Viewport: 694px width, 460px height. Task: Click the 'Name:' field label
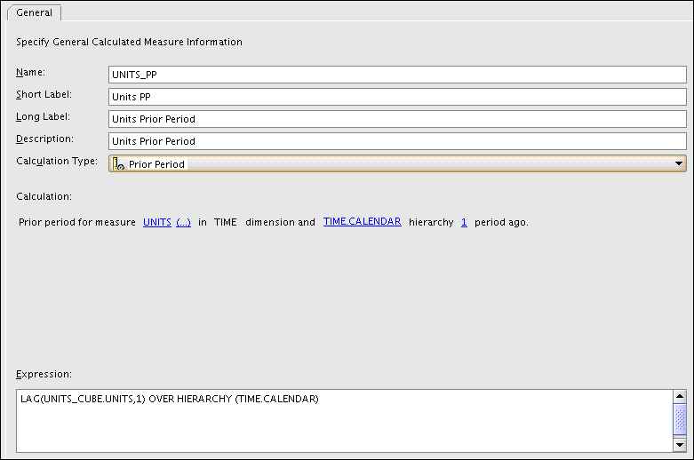(x=31, y=72)
